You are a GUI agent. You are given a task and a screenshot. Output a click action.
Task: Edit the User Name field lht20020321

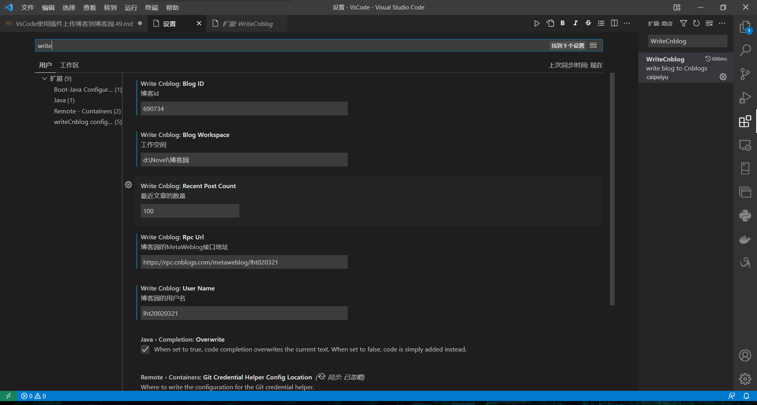244,313
